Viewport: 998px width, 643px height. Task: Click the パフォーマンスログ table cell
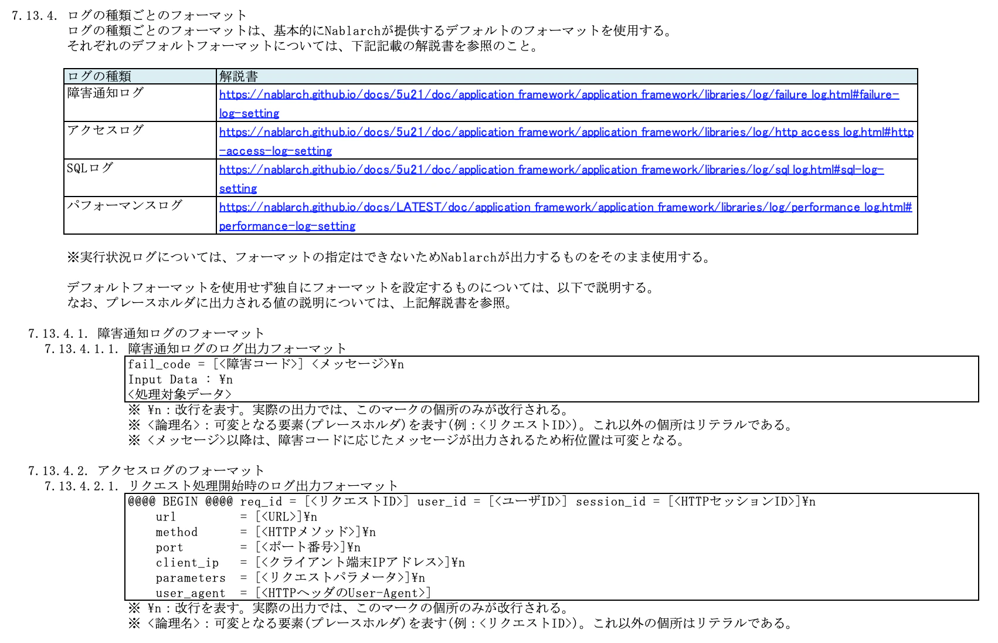[140, 215]
